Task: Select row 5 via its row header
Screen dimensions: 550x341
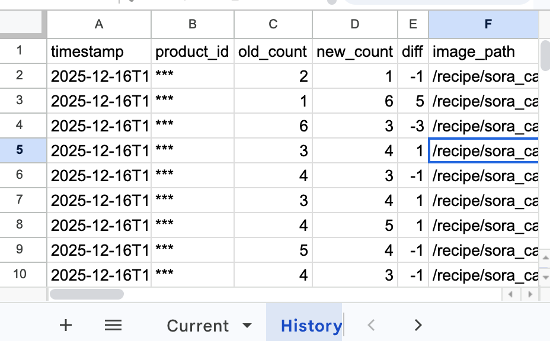Action: coord(20,150)
